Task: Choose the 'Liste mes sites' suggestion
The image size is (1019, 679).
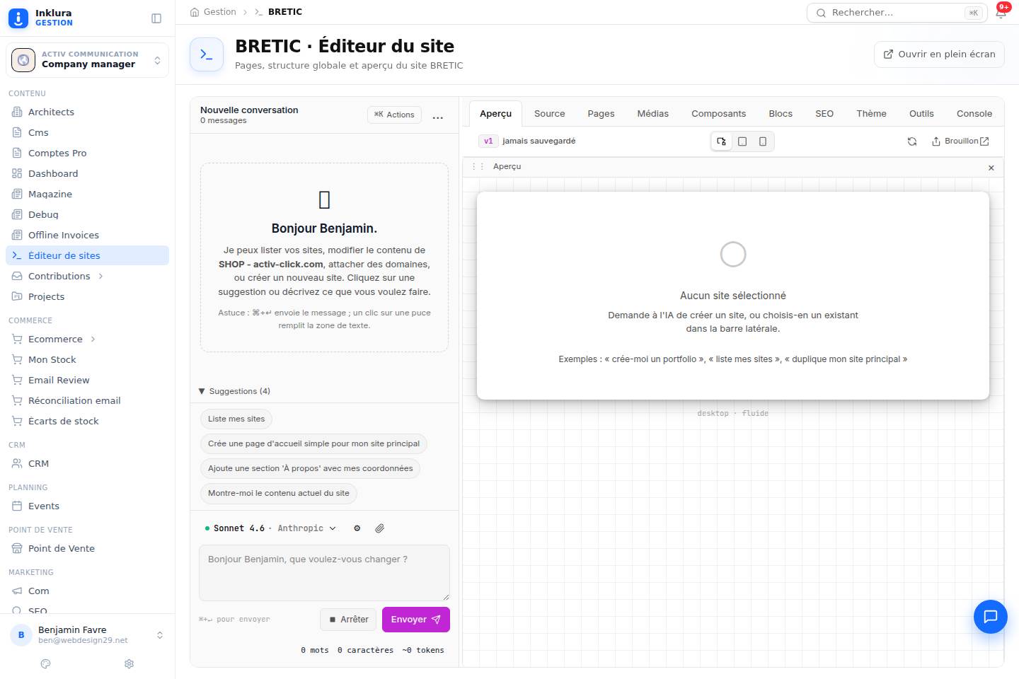Action: click(x=236, y=419)
